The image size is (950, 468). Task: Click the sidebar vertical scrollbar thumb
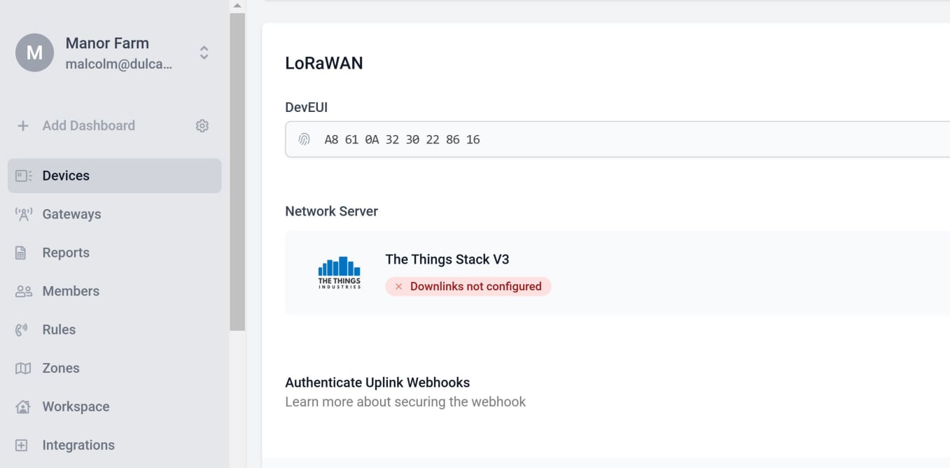(x=237, y=171)
